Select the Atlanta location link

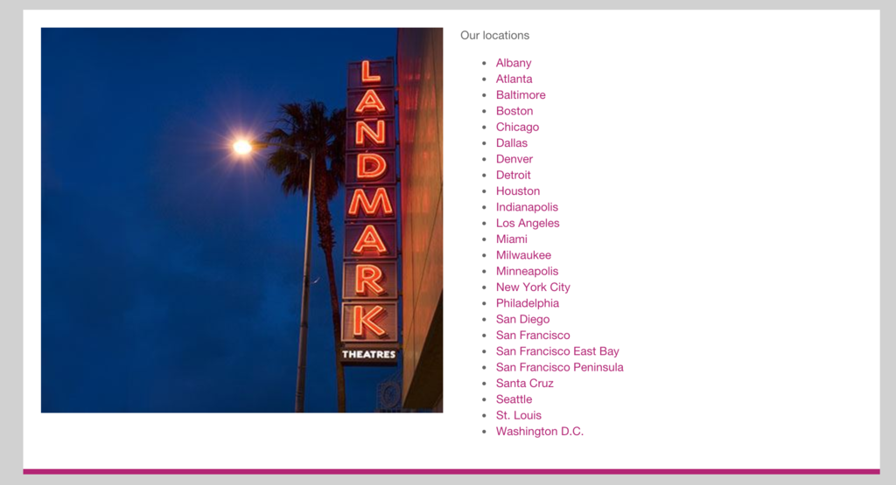pyautogui.click(x=514, y=79)
